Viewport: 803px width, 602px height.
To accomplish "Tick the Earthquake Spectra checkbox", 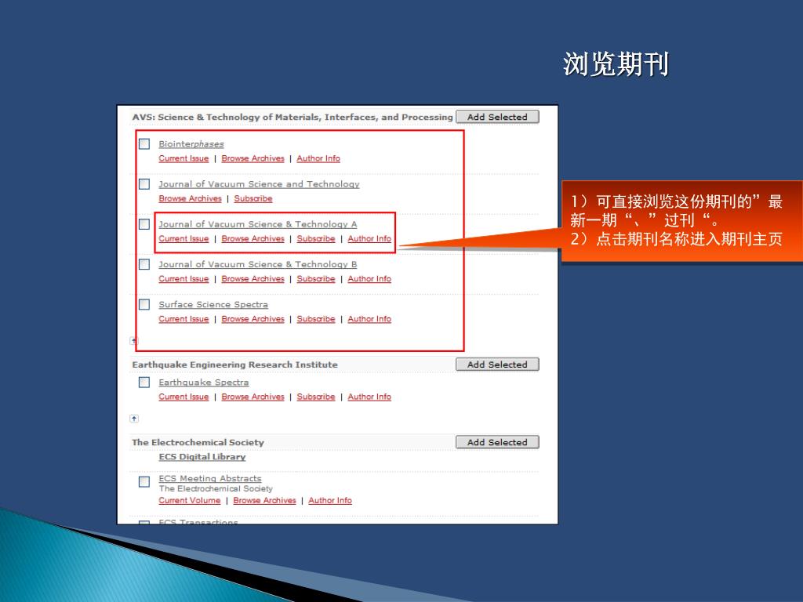I will click(144, 383).
